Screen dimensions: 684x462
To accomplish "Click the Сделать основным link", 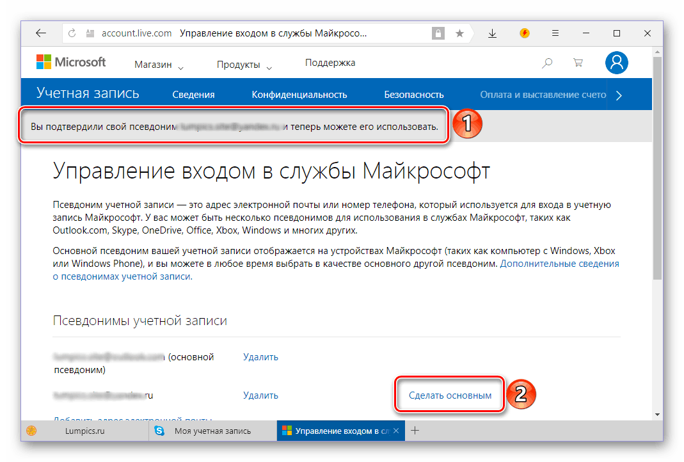I will (450, 395).
